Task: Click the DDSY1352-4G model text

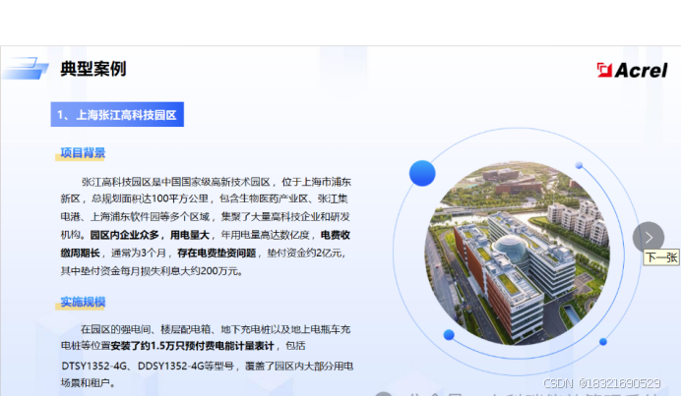Action: click(170, 367)
